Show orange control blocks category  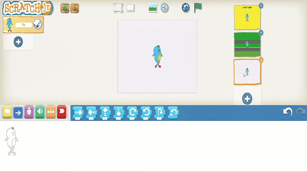click(x=51, y=112)
